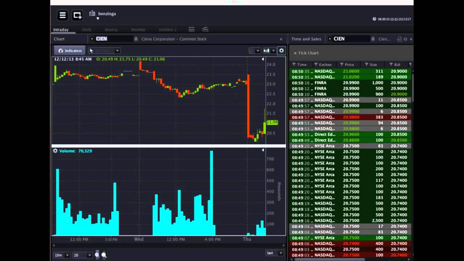
Task: Click the cascade windows icon beside tabs
Action: (x=205, y=29)
